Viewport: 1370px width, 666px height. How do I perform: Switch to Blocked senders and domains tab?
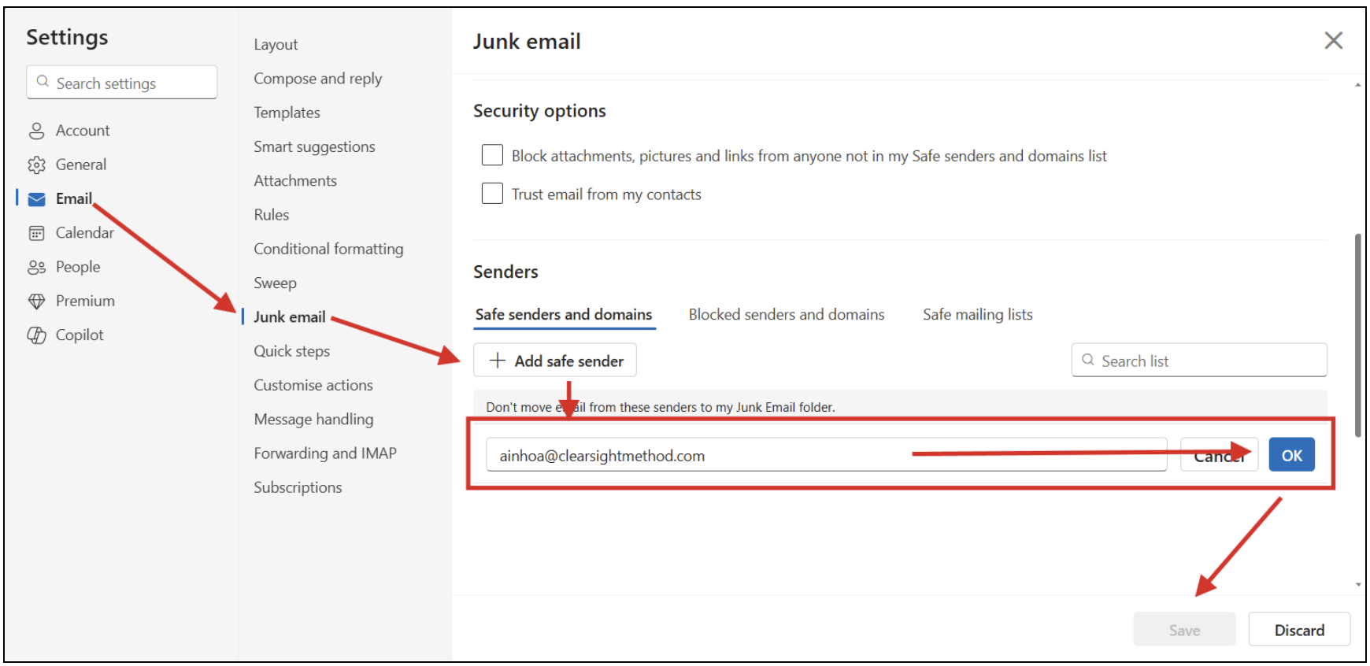coord(786,315)
